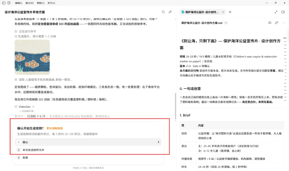Click the file name 保护海洋公益片-设计创作方案.md

(x=202, y=23)
